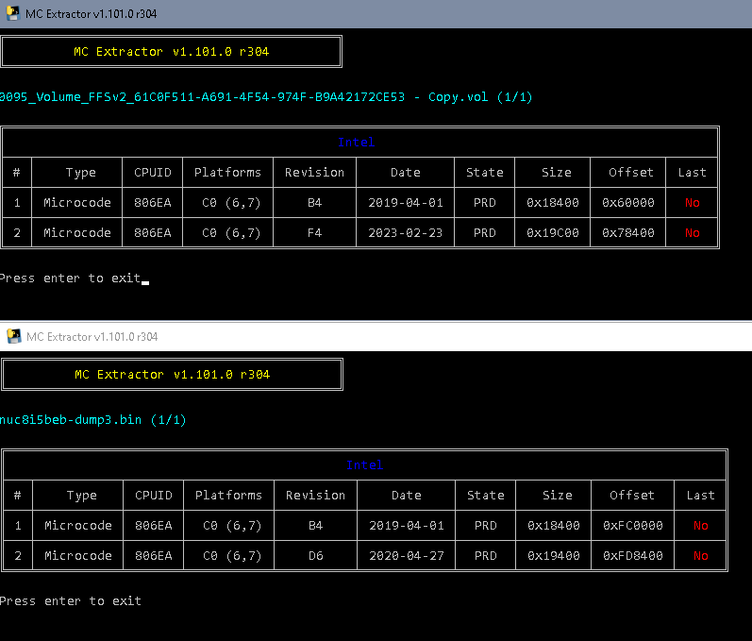This screenshot has width=752, height=641.
Task: Click the Platforms header in bottom table
Action: [x=228, y=495]
